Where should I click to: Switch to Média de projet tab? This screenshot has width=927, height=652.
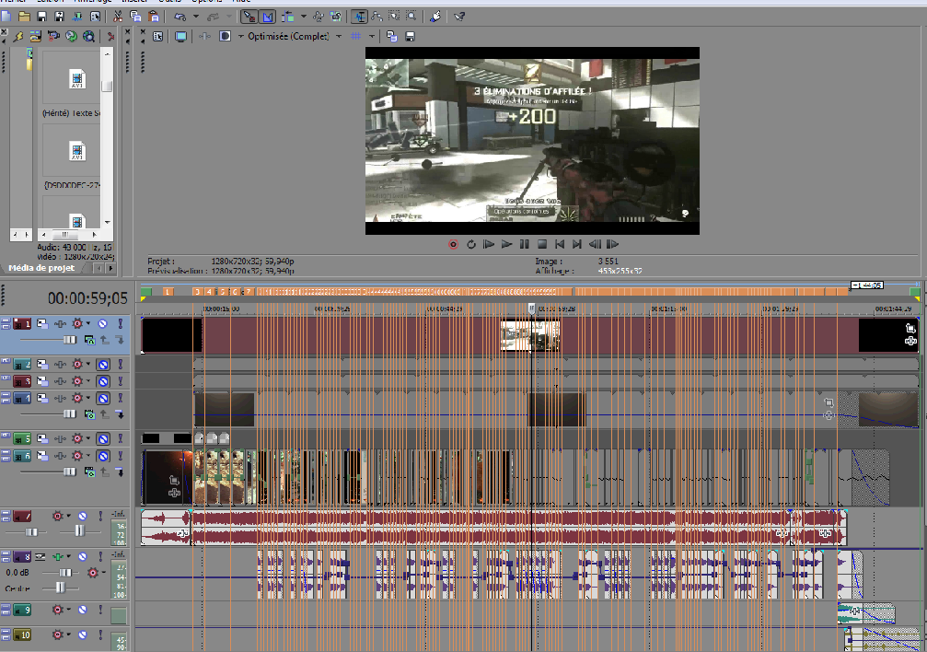pyautogui.click(x=41, y=268)
